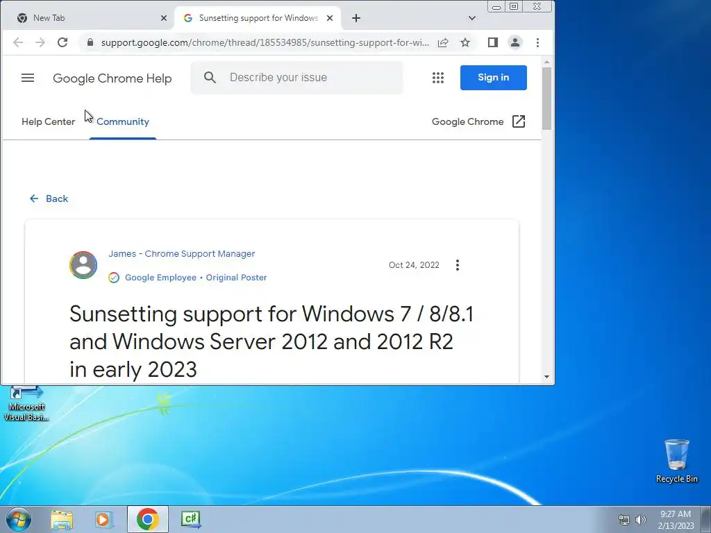This screenshot has height=533, width=711.
Task: Reload the page with the refresh icon
Action: 62,42
